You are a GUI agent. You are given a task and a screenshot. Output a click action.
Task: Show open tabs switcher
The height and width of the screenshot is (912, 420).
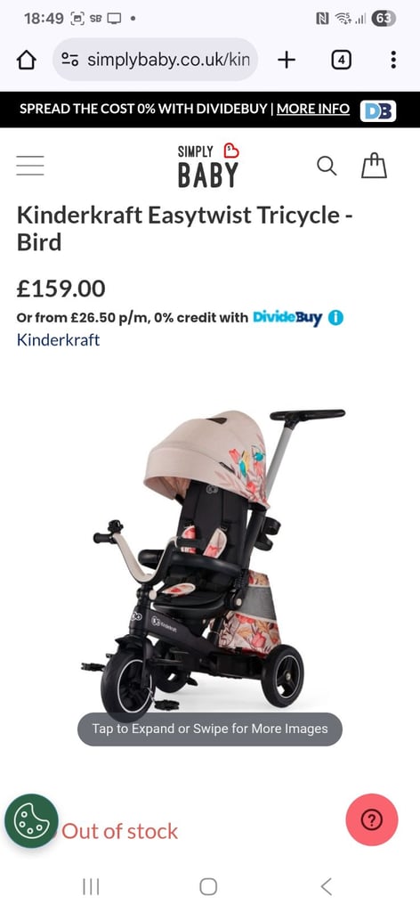pos(341,60)
